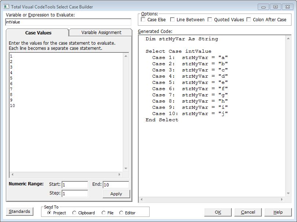Enable the Case Else checkbox
The width and height of the screenshot is (297, 222).
point(143,20)
